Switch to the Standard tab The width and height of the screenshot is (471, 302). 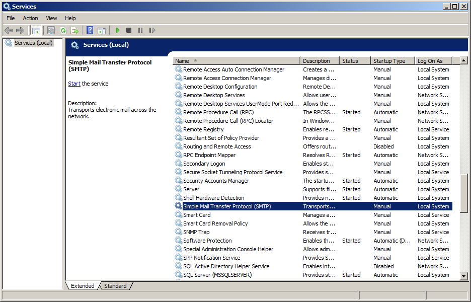tap(115, 286)
